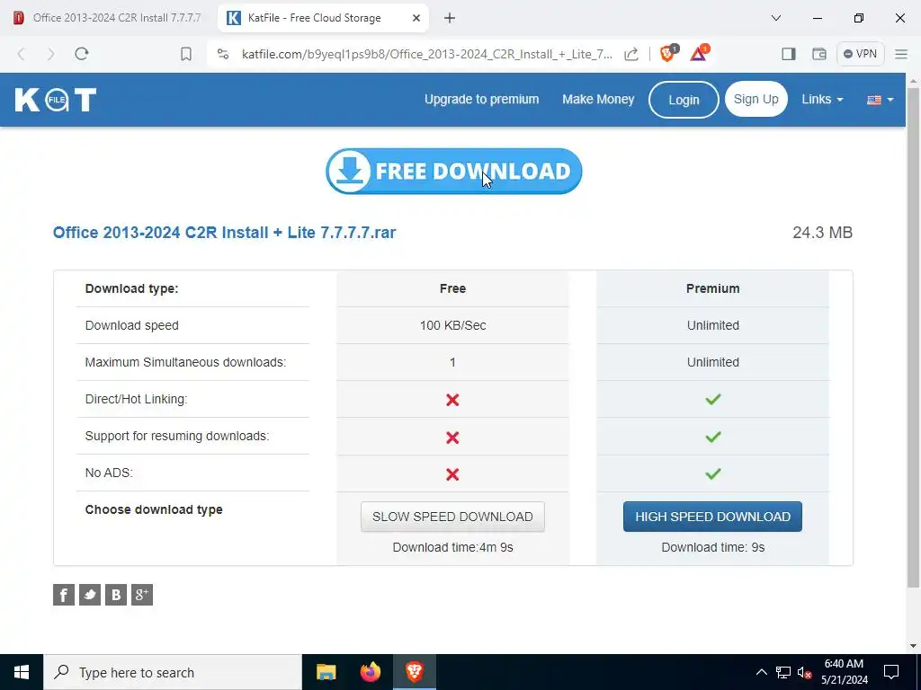This screenshot has height=690, width=921.
Task: Click Brave browser taskbar icon
Action: (414, 672)
